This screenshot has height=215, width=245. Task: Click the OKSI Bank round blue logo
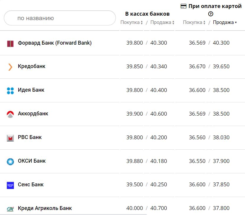[x=10, y=161]
